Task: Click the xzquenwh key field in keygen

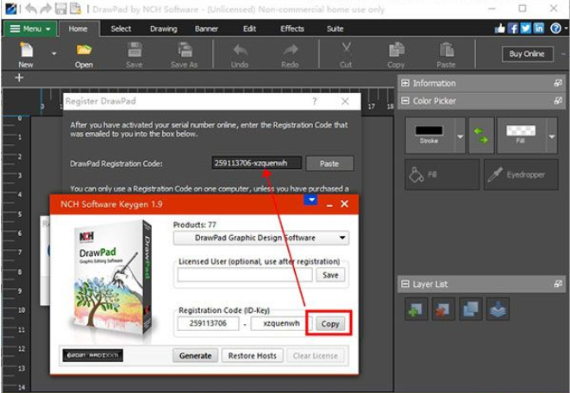Action: [281, 323]
